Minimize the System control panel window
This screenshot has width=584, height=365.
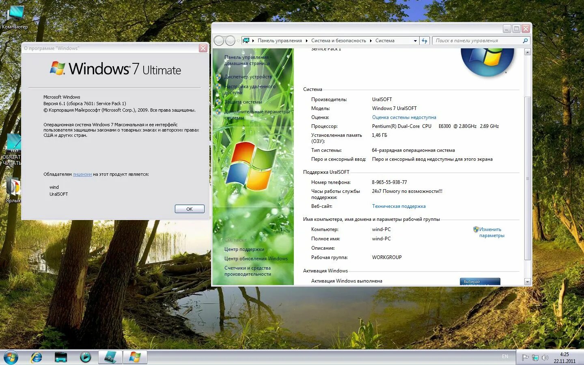pos(507,28)
